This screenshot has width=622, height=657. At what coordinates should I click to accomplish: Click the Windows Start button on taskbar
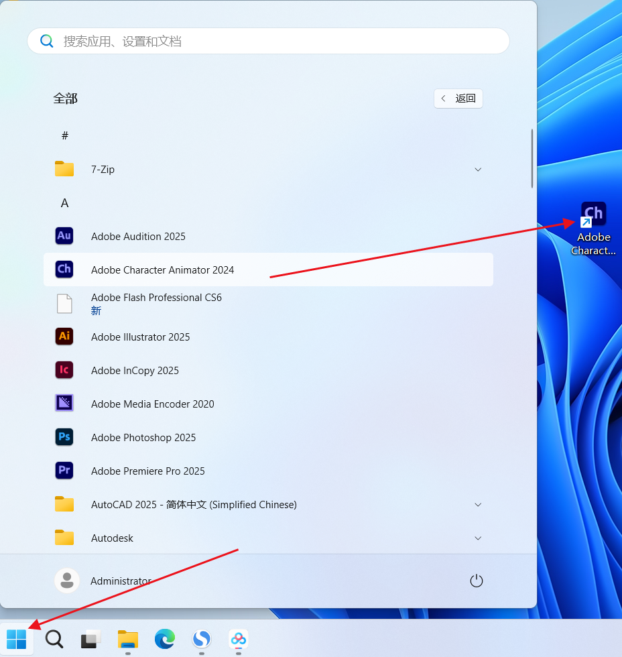tap(17, 639)
